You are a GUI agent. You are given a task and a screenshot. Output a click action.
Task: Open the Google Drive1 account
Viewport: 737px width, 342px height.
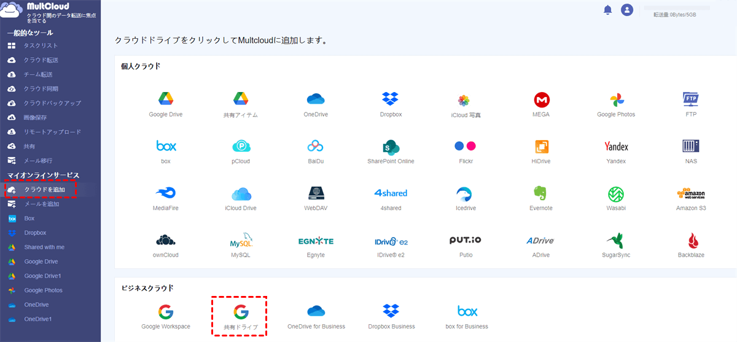coord(42,276)
